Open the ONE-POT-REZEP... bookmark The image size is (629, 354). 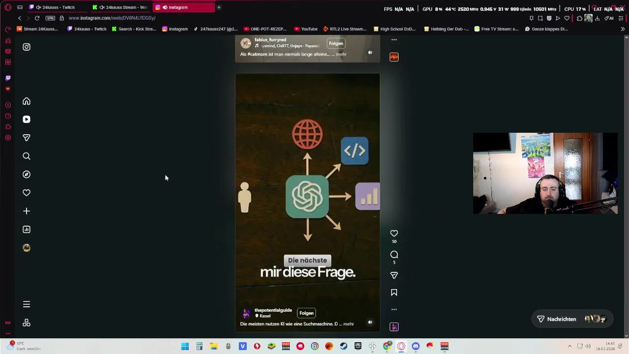click(x=265, y=29)
